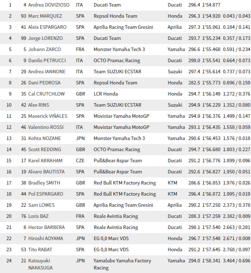Select Andrea IANNONE rider name
This screenshot has width=251, height=273.
(x=47, y=72)
